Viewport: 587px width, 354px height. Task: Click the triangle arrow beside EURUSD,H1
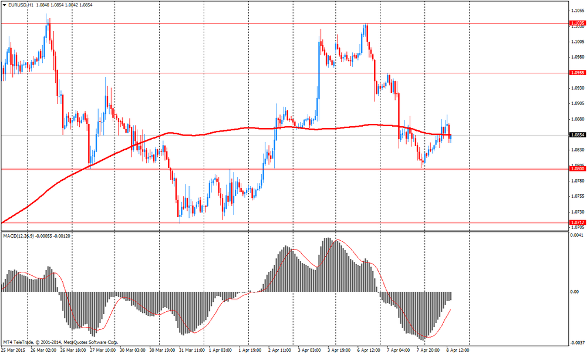pyautogui.click(x=4, y=5)
